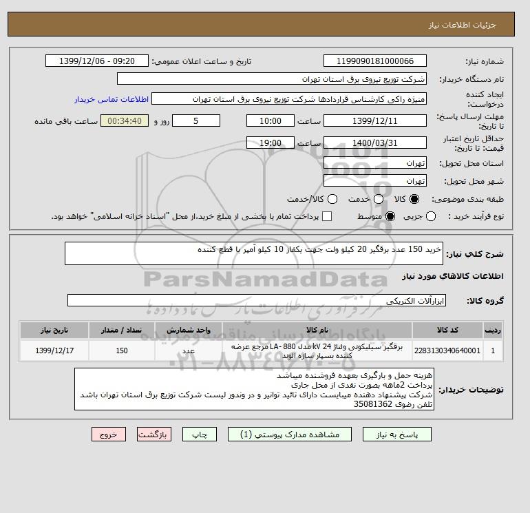
Task: Click the goods group field ابزارآلات الکتریکی
Action: [257, 300]
